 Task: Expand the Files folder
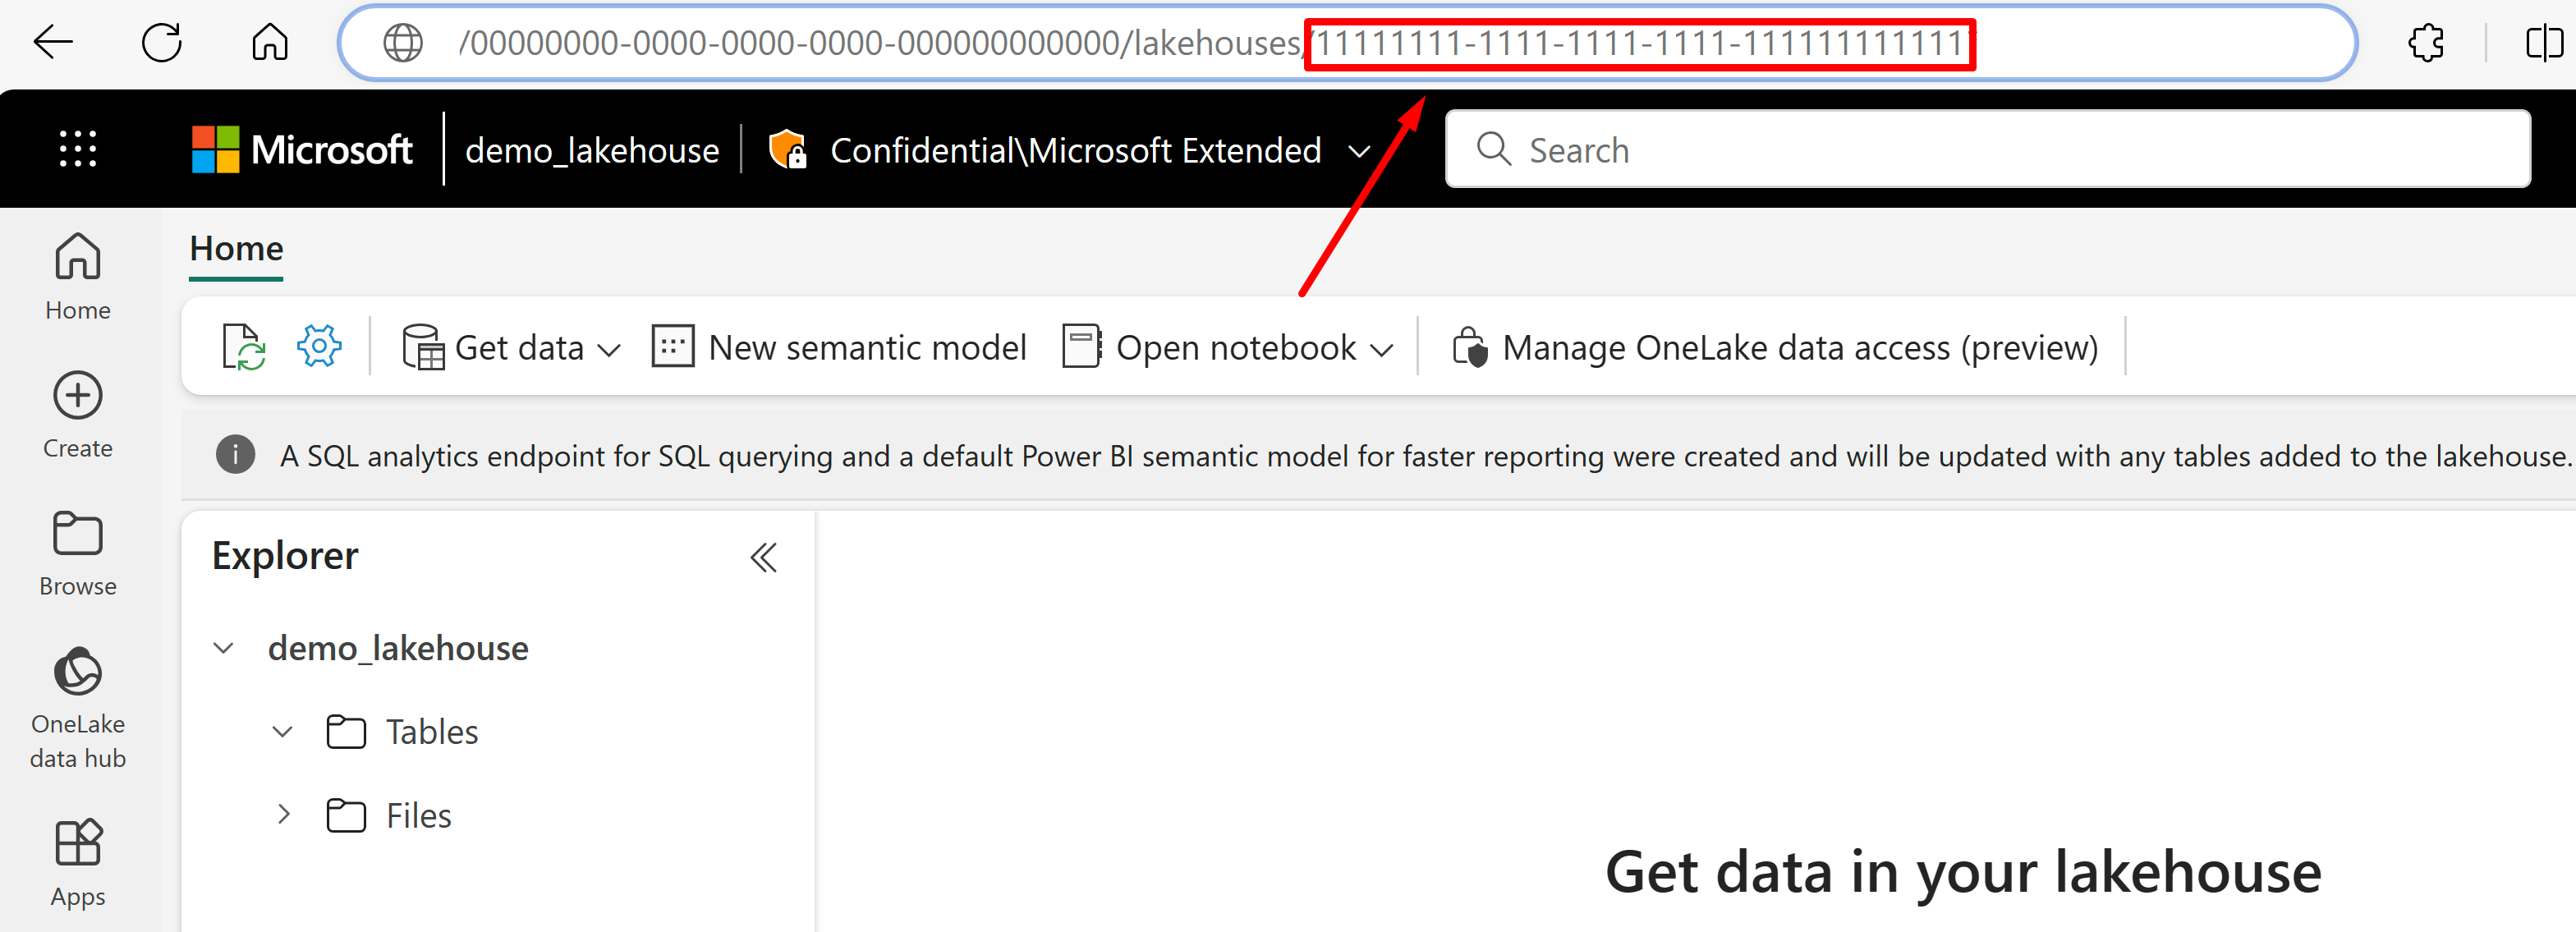283,815
